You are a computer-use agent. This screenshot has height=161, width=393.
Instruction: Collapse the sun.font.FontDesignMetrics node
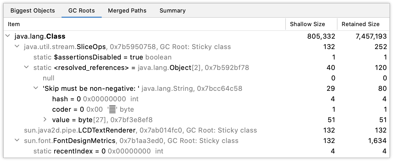tap(16, 140)
